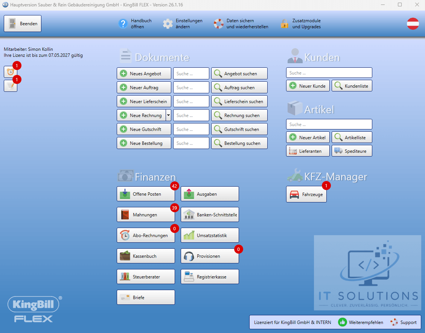Click Gutschrift suchen
Image resolution: width=425 pixels, height=333 pixels.
pos(239,129)
